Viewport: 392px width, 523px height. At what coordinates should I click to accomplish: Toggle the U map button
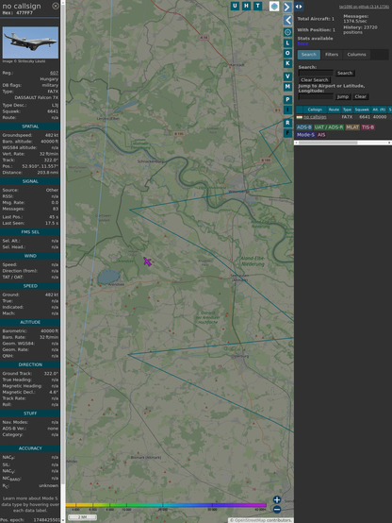(235, 6)
